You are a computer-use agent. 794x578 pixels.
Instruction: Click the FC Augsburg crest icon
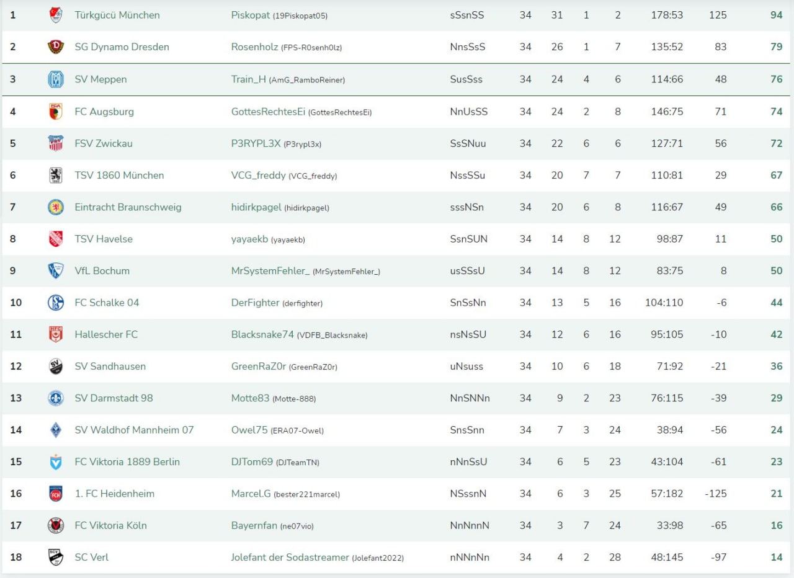pyautogui.click(x=56, y=112)
